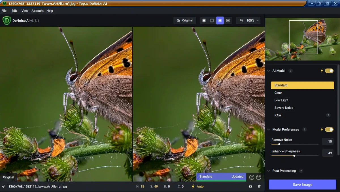Click the mask icon in bottom bar

pyautogui.click(x=251, y=187)
